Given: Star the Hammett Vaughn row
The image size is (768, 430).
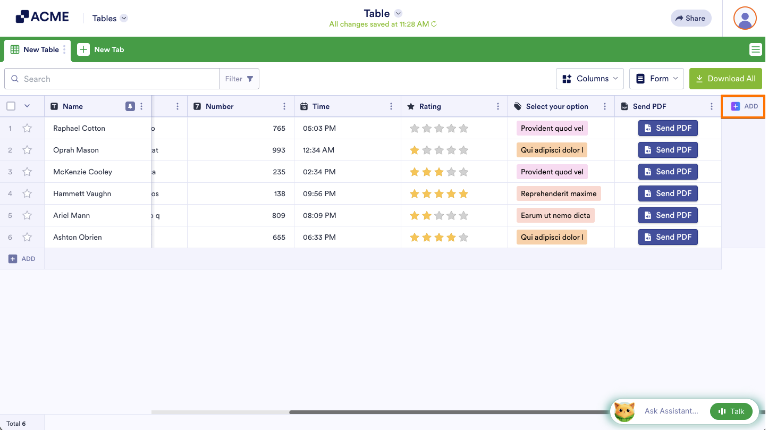Looking at the screenshot, I should 27,193.
